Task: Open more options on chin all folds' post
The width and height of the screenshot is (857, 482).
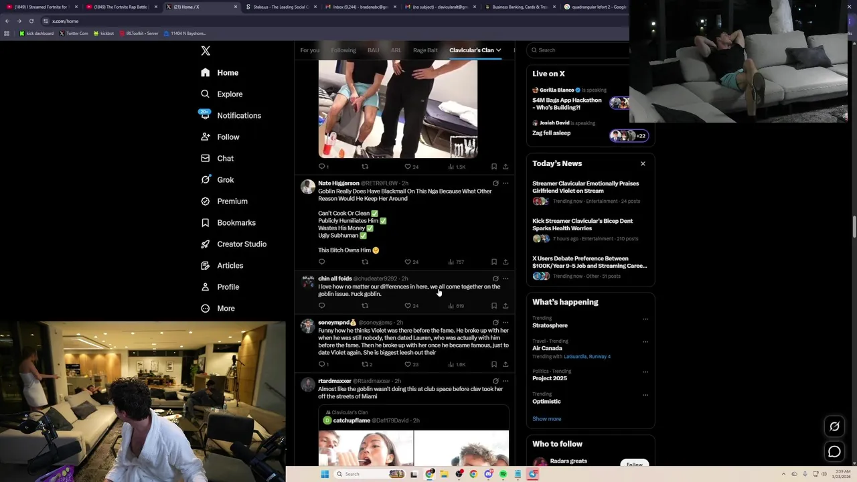Action: pyautogui.click(x=505, y=278)
